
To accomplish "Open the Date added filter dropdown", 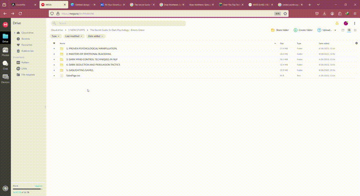I will pyautogui.click(x=96, y=36).
